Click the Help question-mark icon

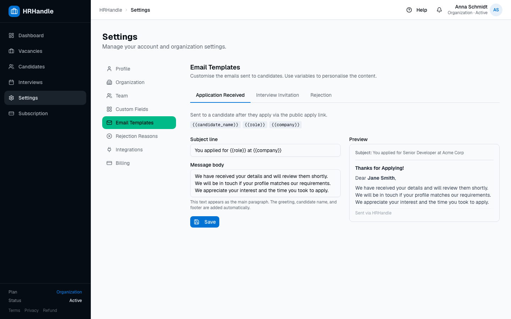click(409, 10)
